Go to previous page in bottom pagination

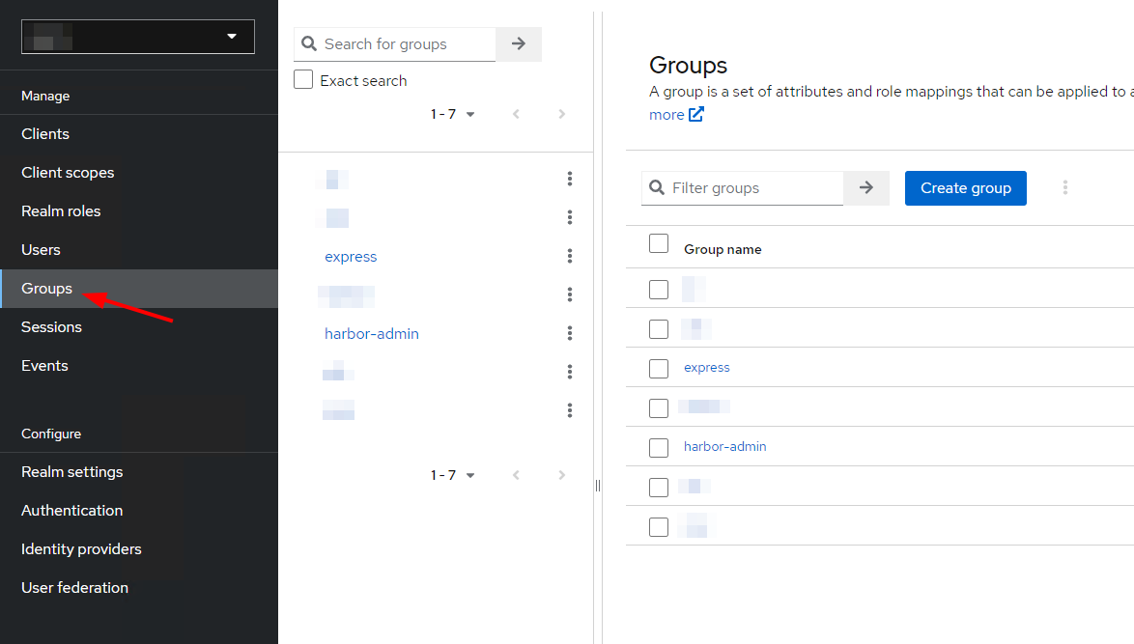pyautogui.click(x=516, y=475)
